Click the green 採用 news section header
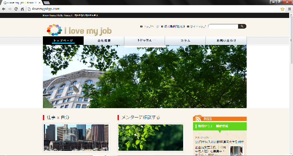Viewport: 293px width, 156px height. [220, 126]
